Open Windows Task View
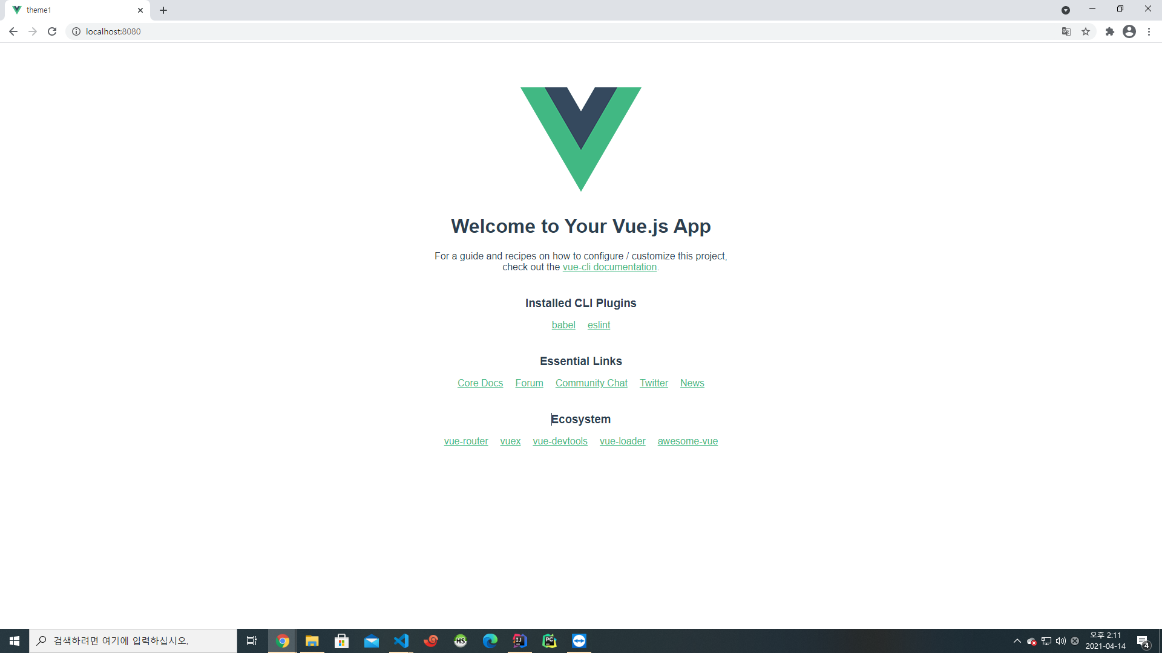 (x=252, y=641)
